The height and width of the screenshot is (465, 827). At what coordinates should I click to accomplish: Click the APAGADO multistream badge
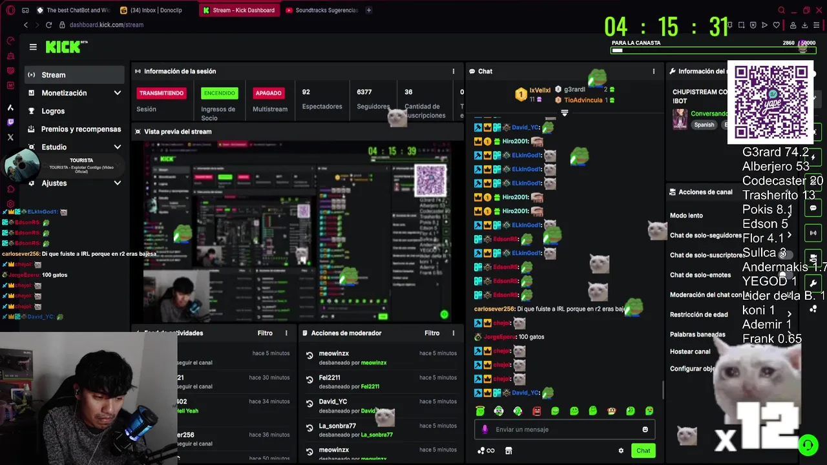click(x=268, y=93)
